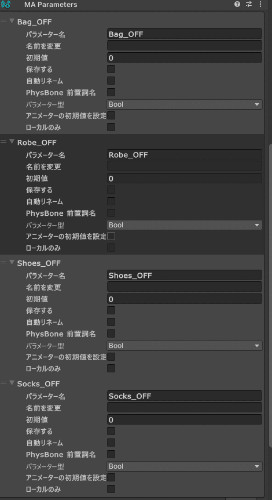Grab the Socks_OFF reorder handle

tap(3, 383)
